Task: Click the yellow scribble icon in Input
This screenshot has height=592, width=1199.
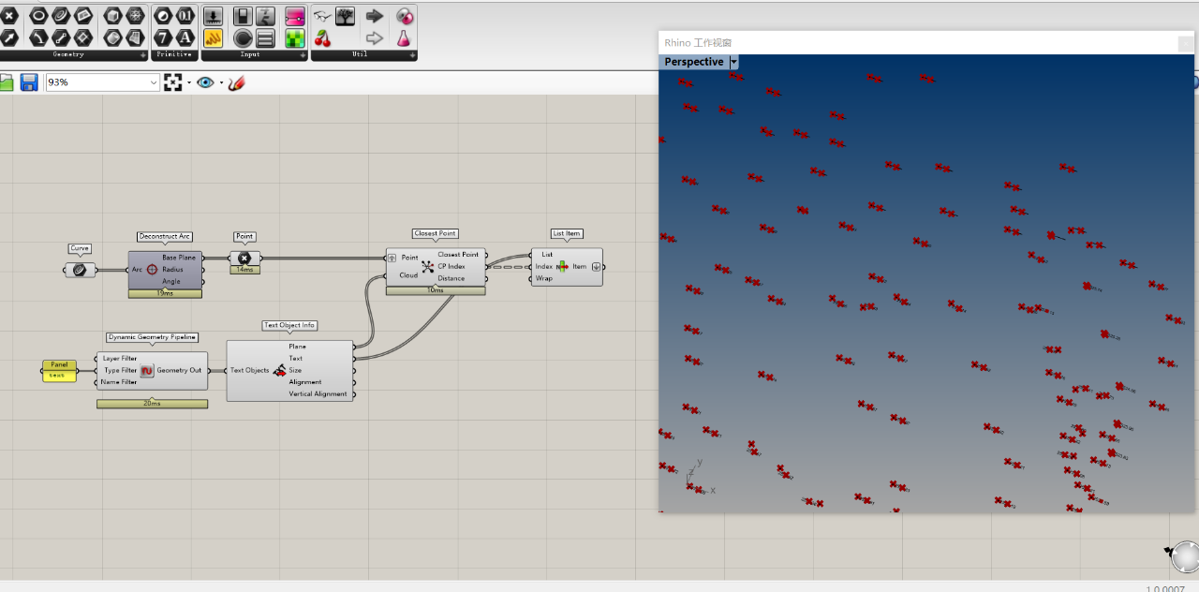Action: [213, 37]
